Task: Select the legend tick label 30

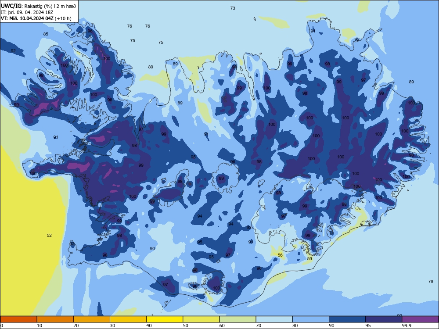Action: [112, 325]
